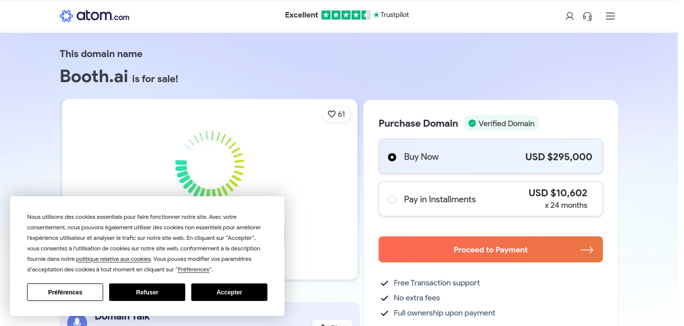Screen dimensions: 684x326
Task: Click the arrow on Proceed to Payment
Action: (x=587, y=250)
